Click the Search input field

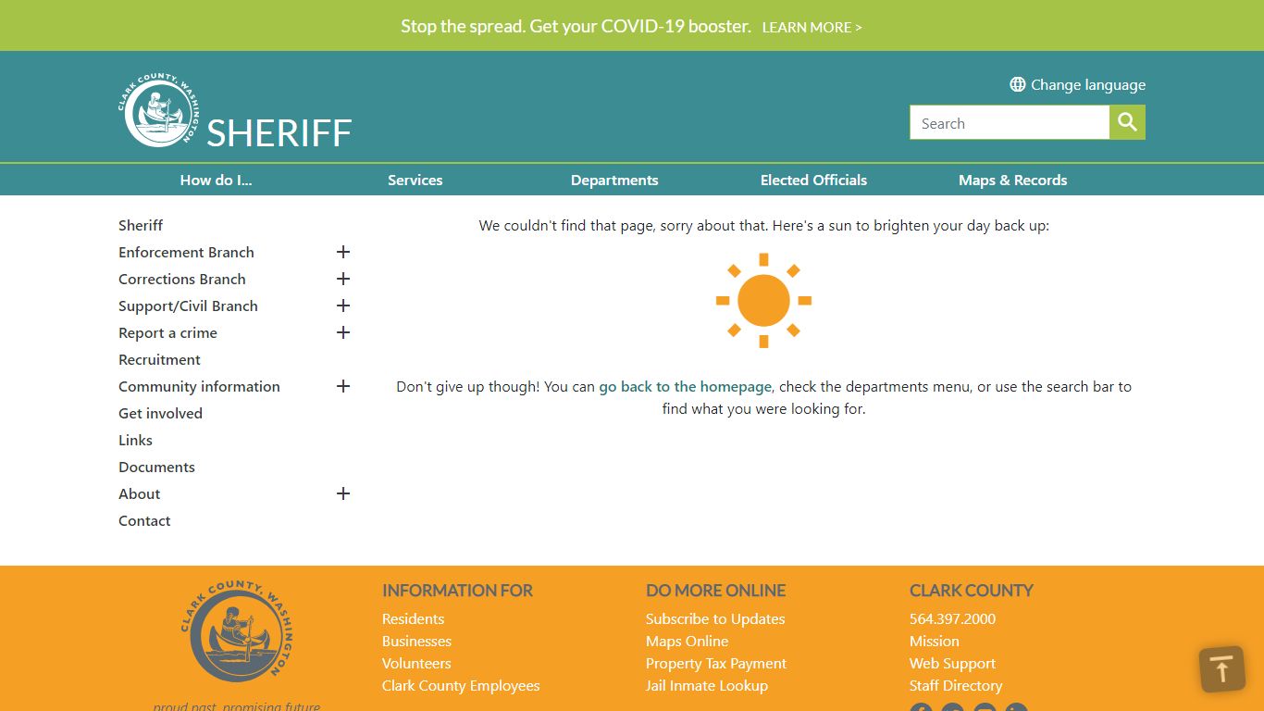click(x=1010, y=122)
